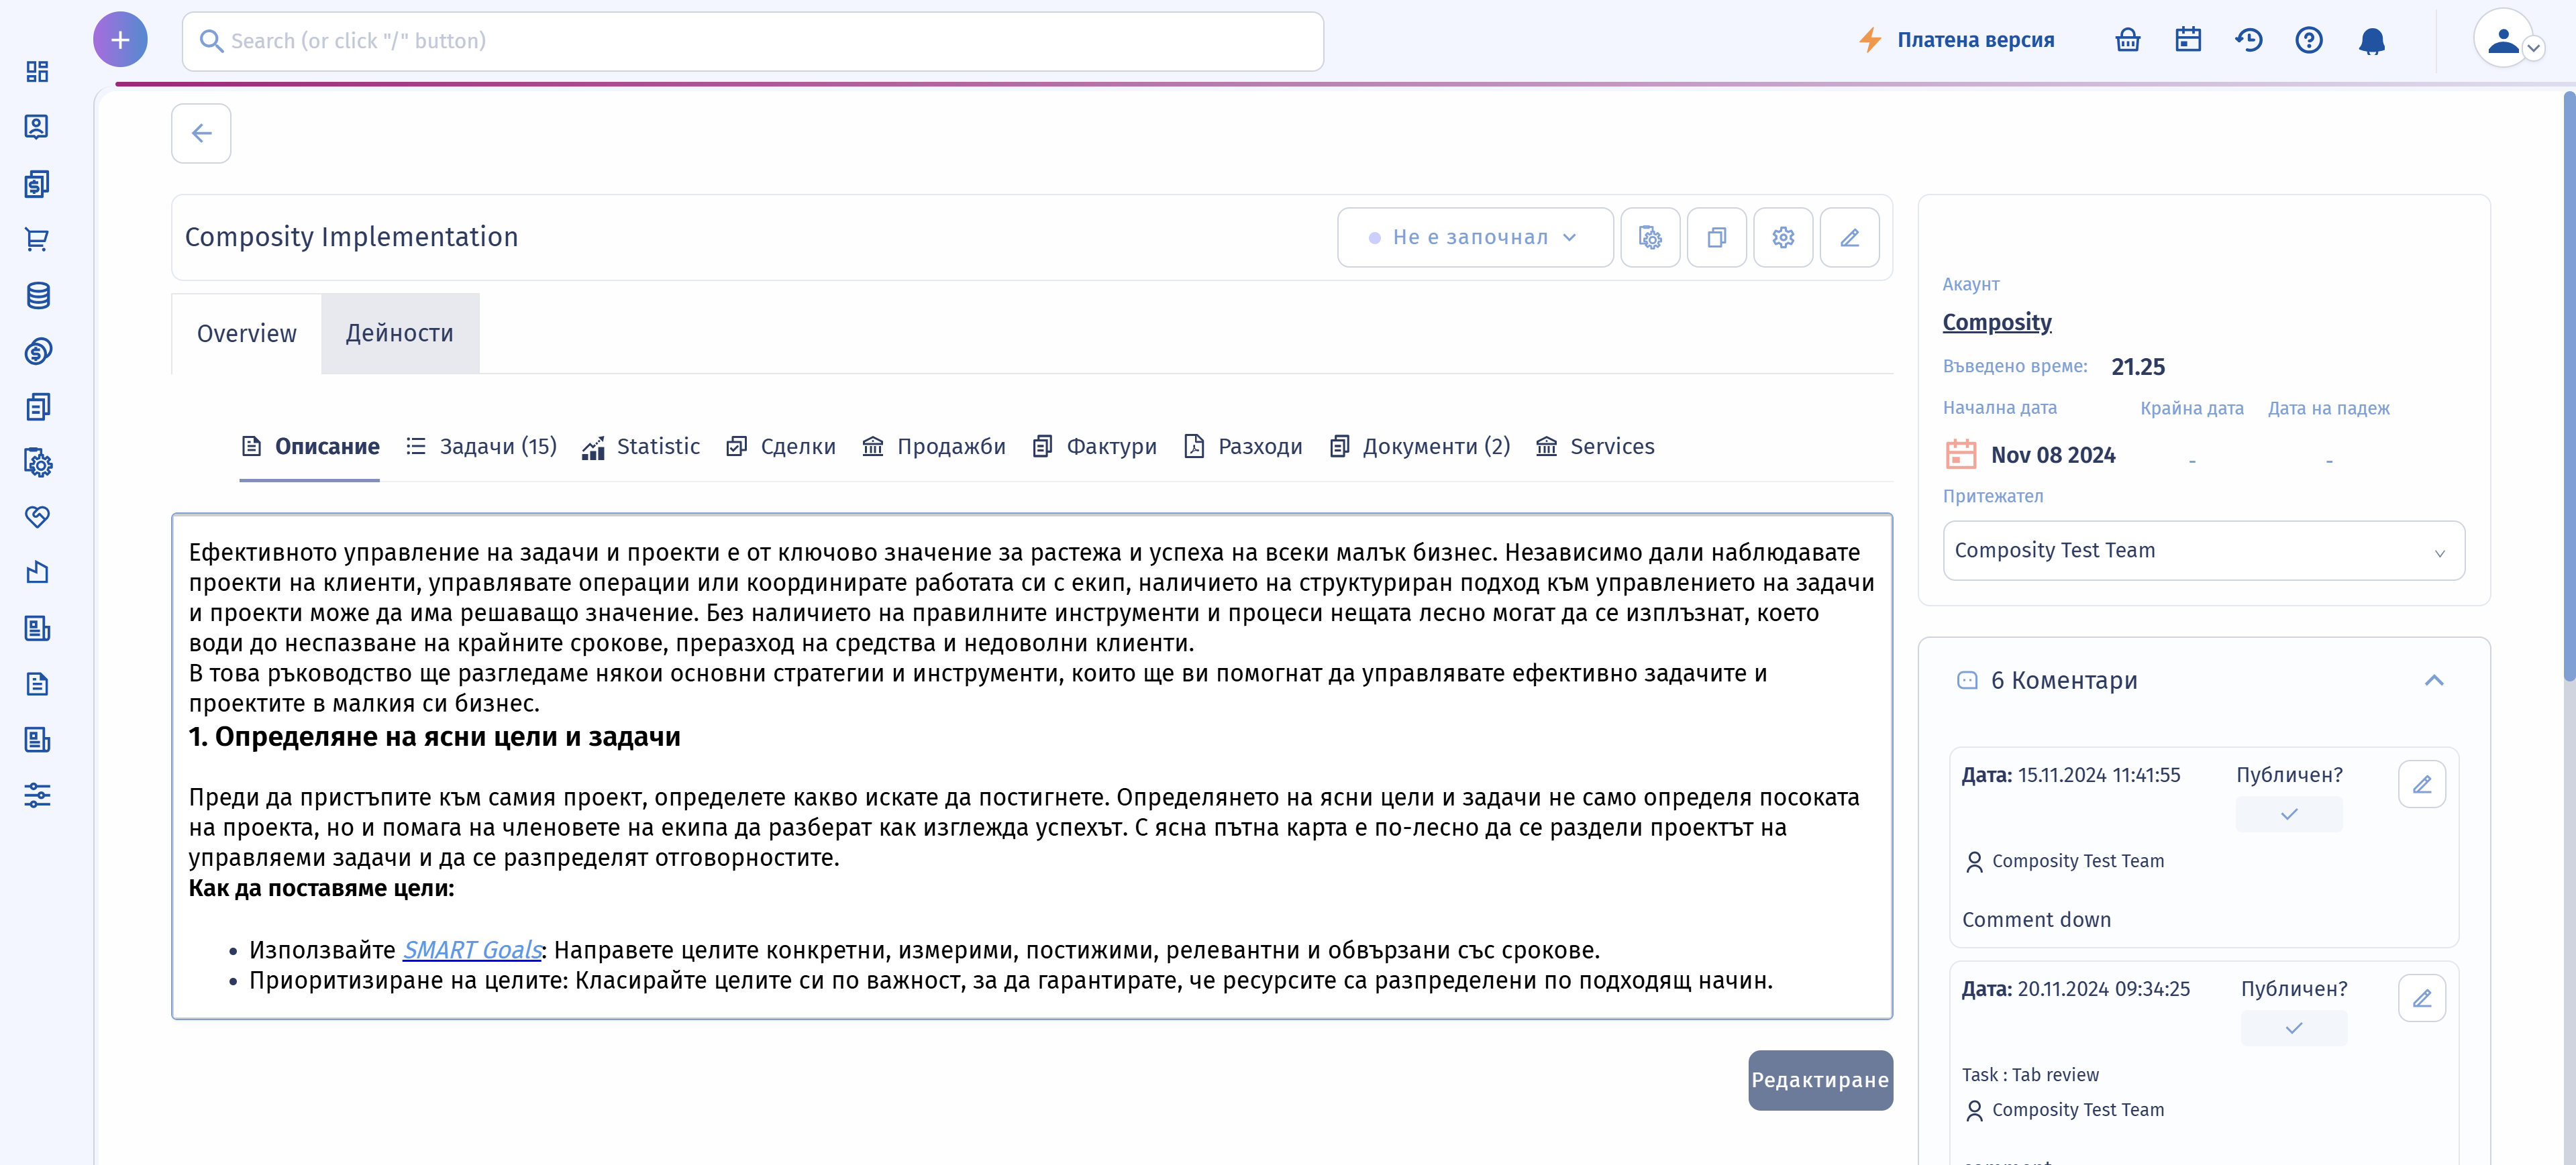Open the calendar icon in top bar

tap(2188, 40)
